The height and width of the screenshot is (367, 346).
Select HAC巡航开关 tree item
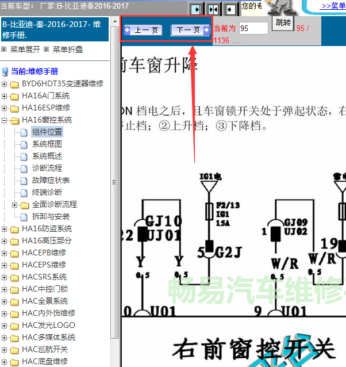45,349
